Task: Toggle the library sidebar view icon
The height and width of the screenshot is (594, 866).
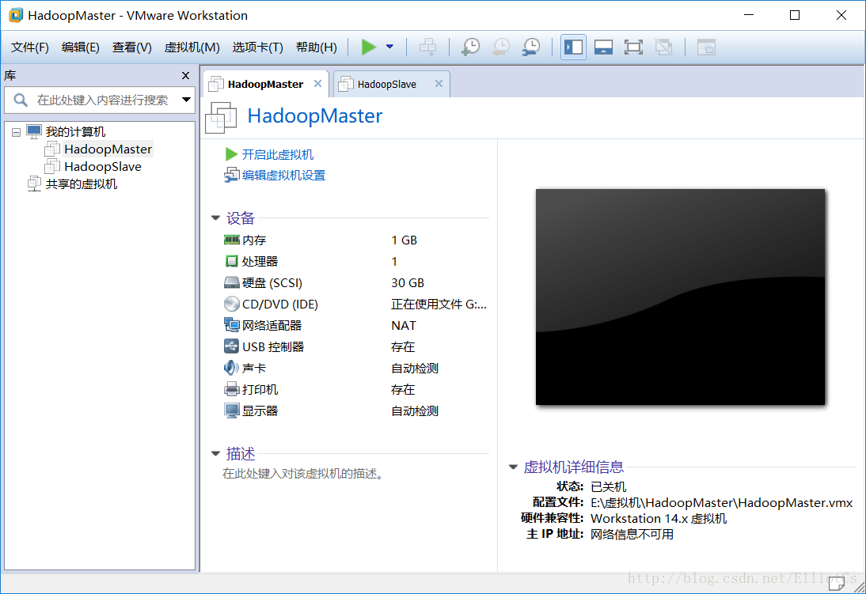Action: pyautogui.click(x=573, y=47)
